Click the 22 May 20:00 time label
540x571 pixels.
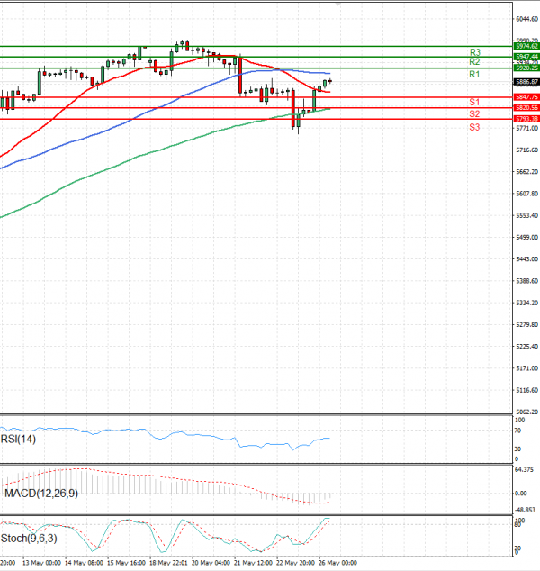295,563
